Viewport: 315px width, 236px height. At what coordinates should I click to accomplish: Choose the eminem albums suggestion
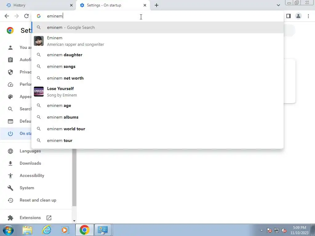(157, 117)
